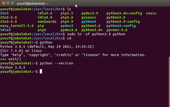The height and width of the screenshot is (107, 170).
Task: Click the sassc entry
Action: 151,13
